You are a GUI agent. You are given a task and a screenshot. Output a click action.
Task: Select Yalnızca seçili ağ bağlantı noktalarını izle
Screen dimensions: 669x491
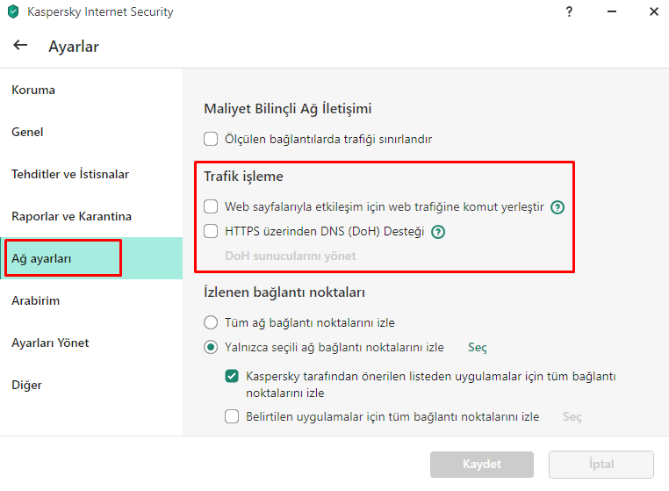tap(211, 347)
